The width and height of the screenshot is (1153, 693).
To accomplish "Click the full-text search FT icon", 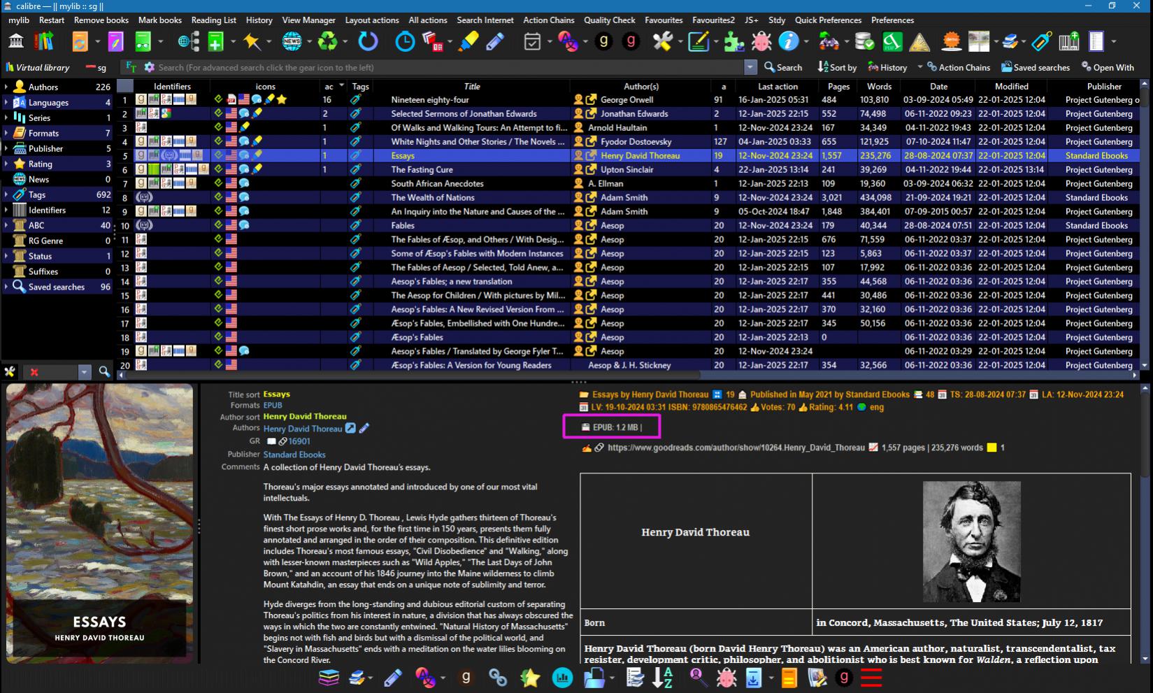I will pyautogui.click(x=131, y=67).
